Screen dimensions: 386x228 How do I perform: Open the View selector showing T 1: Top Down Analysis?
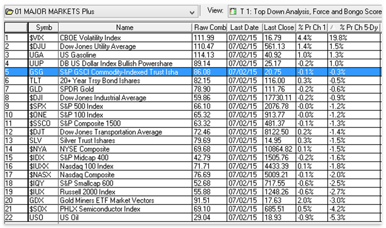click(x=305, y=12)
